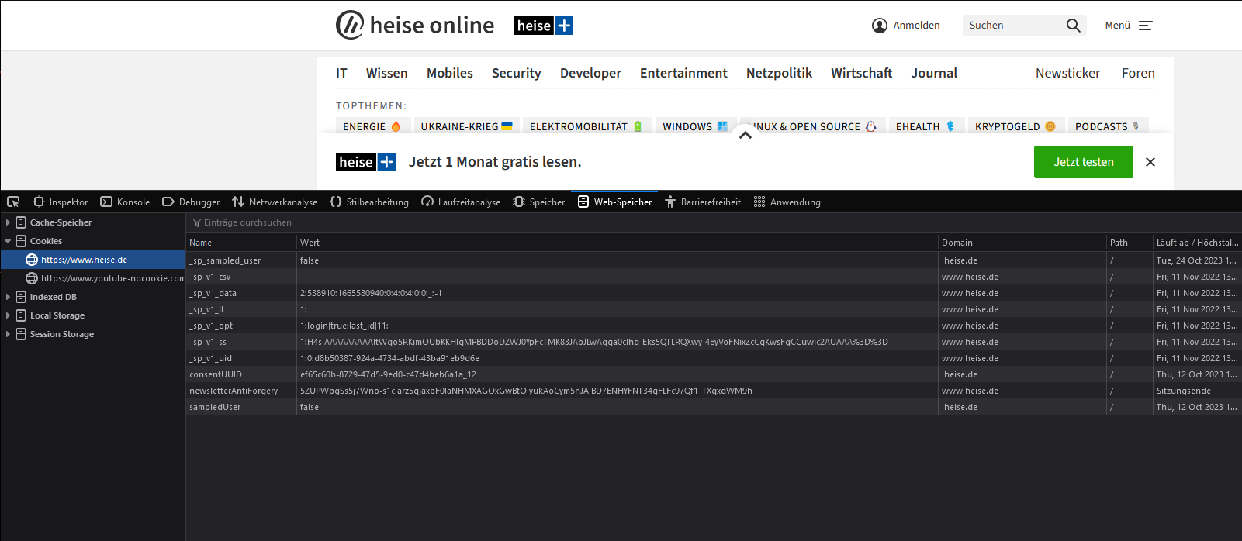Image resolution: width=1242 pixels, height=541 pixels.
Task: Click the Indexed DB storage icon
Action: point(21,297)
